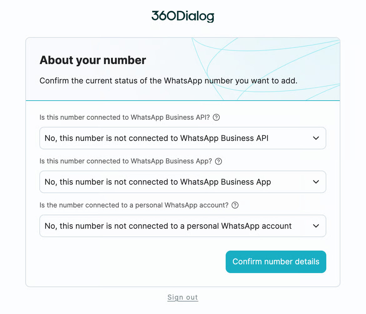366x314 pixels.
Task: Open help tooltip for personal WhatsApp account question
Action: coord(235,205)
